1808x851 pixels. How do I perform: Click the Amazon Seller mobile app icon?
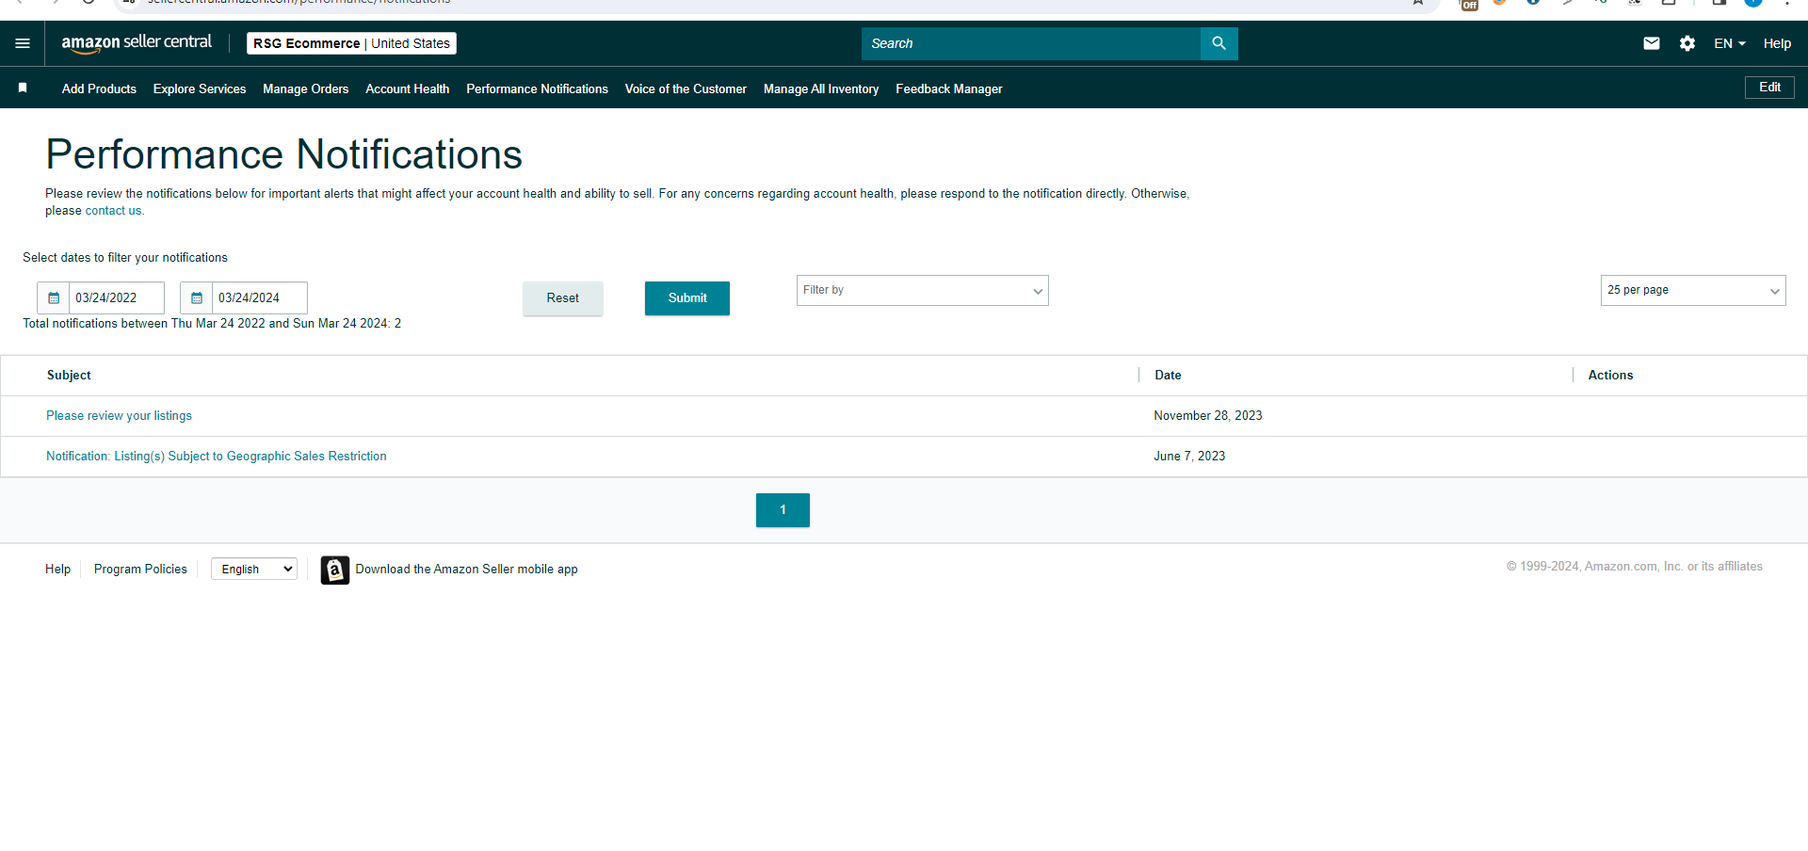334,570
